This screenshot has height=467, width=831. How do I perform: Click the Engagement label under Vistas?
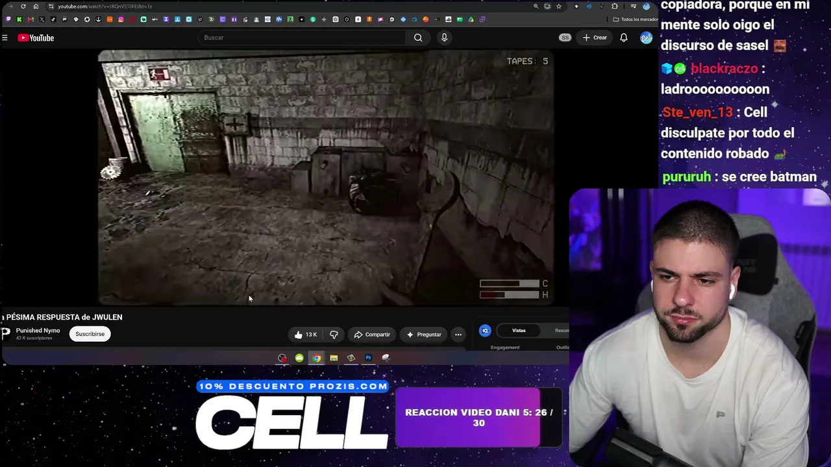(505, 348)
